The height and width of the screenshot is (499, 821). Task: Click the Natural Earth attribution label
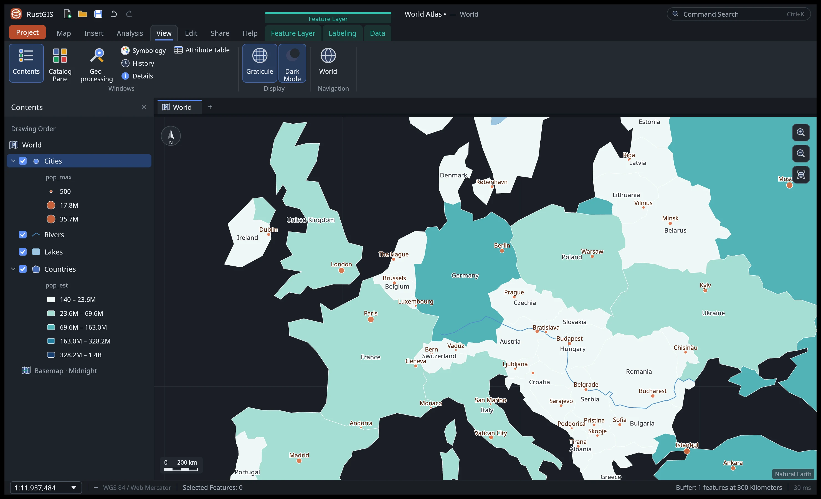pyautogui.click(x=793, y=474)
